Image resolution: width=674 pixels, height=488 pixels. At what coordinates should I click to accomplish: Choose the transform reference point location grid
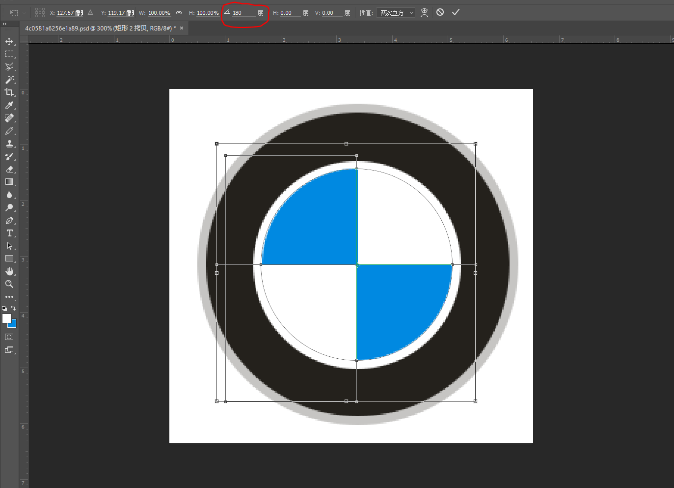(40, 12)
